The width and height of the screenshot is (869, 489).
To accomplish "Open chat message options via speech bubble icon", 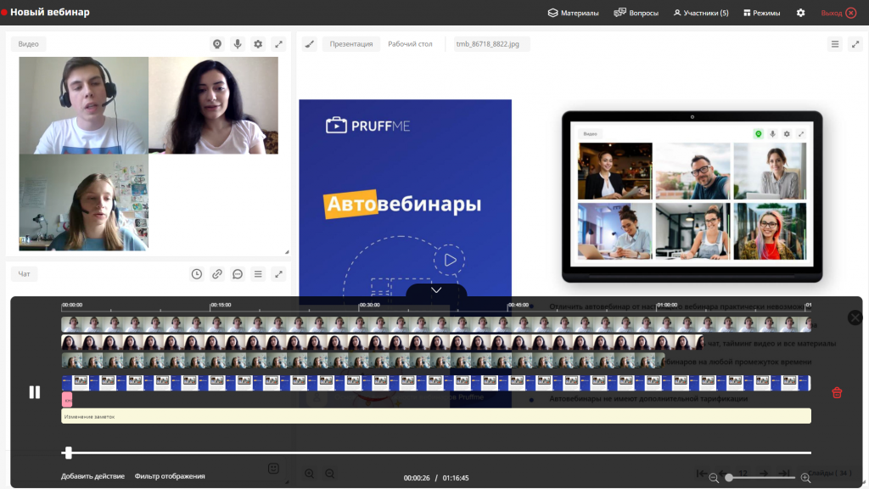I will (x=238, y=273).
